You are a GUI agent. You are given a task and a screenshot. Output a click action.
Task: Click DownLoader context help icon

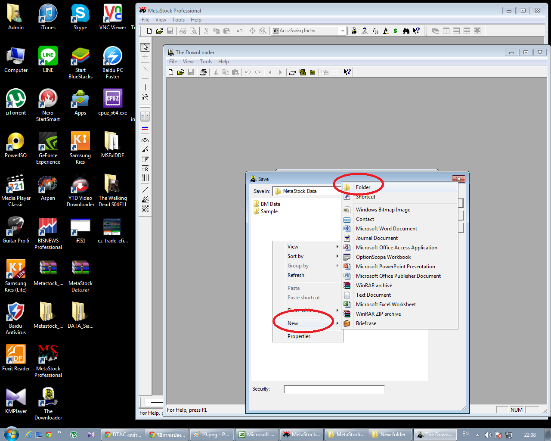347,72
